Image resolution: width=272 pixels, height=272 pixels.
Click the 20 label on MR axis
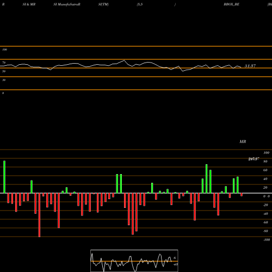pyautogui.click(x=265, y=188)
